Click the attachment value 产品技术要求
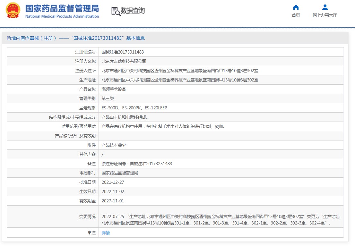This screenshot has width=355, height=246. click(x=114, y=145)
